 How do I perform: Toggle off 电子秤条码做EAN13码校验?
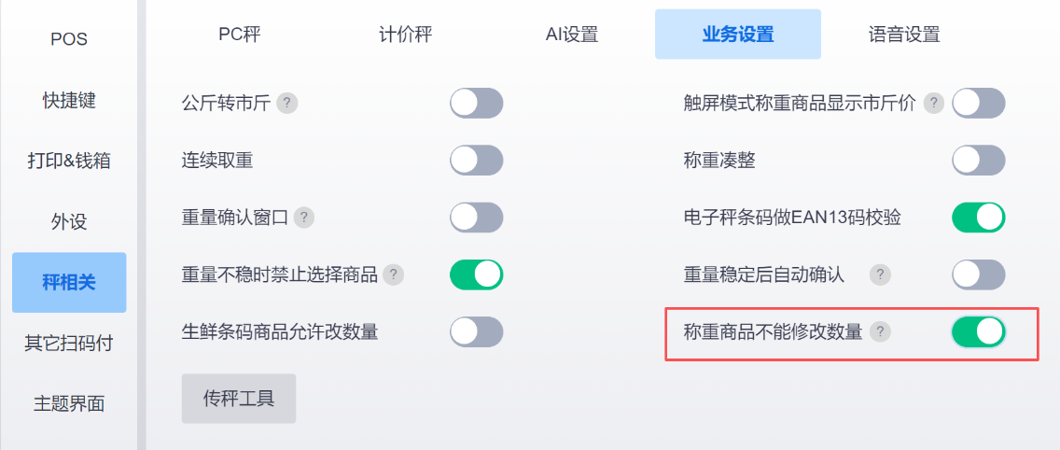(978, 218)
